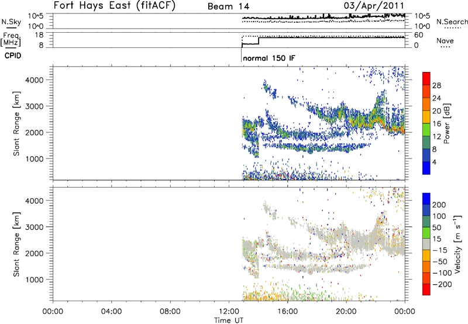Select the 'Beam 14' label
Viewport: 468px width, 324px height.
pyautogui.click(x=228, y=6)
